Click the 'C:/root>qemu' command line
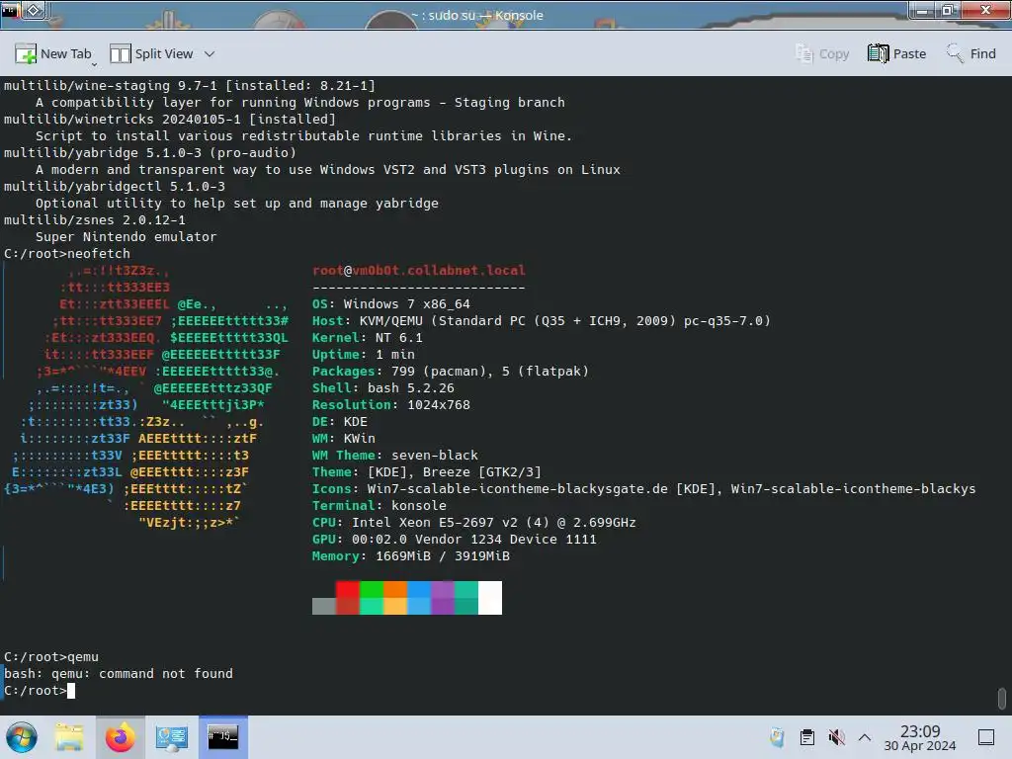Screen dimensions: 1012x759 click(51, 656)
